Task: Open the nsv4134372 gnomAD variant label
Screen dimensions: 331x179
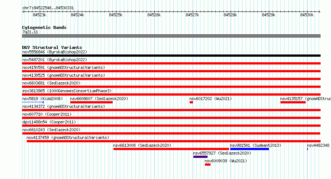Action: pos(64,106)
